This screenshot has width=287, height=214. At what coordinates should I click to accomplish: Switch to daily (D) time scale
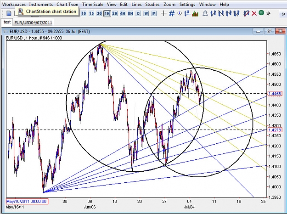138,13
